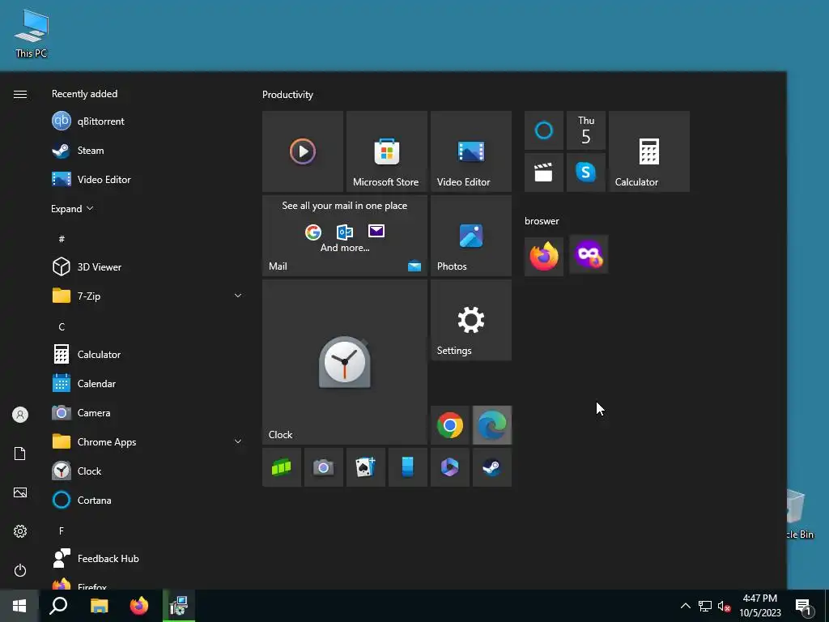Open Calendar from the app list

[146, 383]
